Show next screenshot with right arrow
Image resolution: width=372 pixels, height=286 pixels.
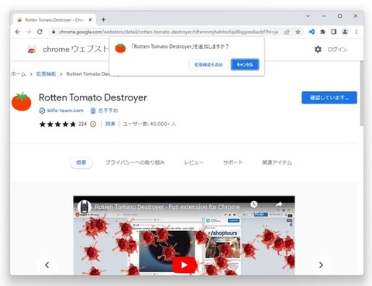(x=321, y=265)
